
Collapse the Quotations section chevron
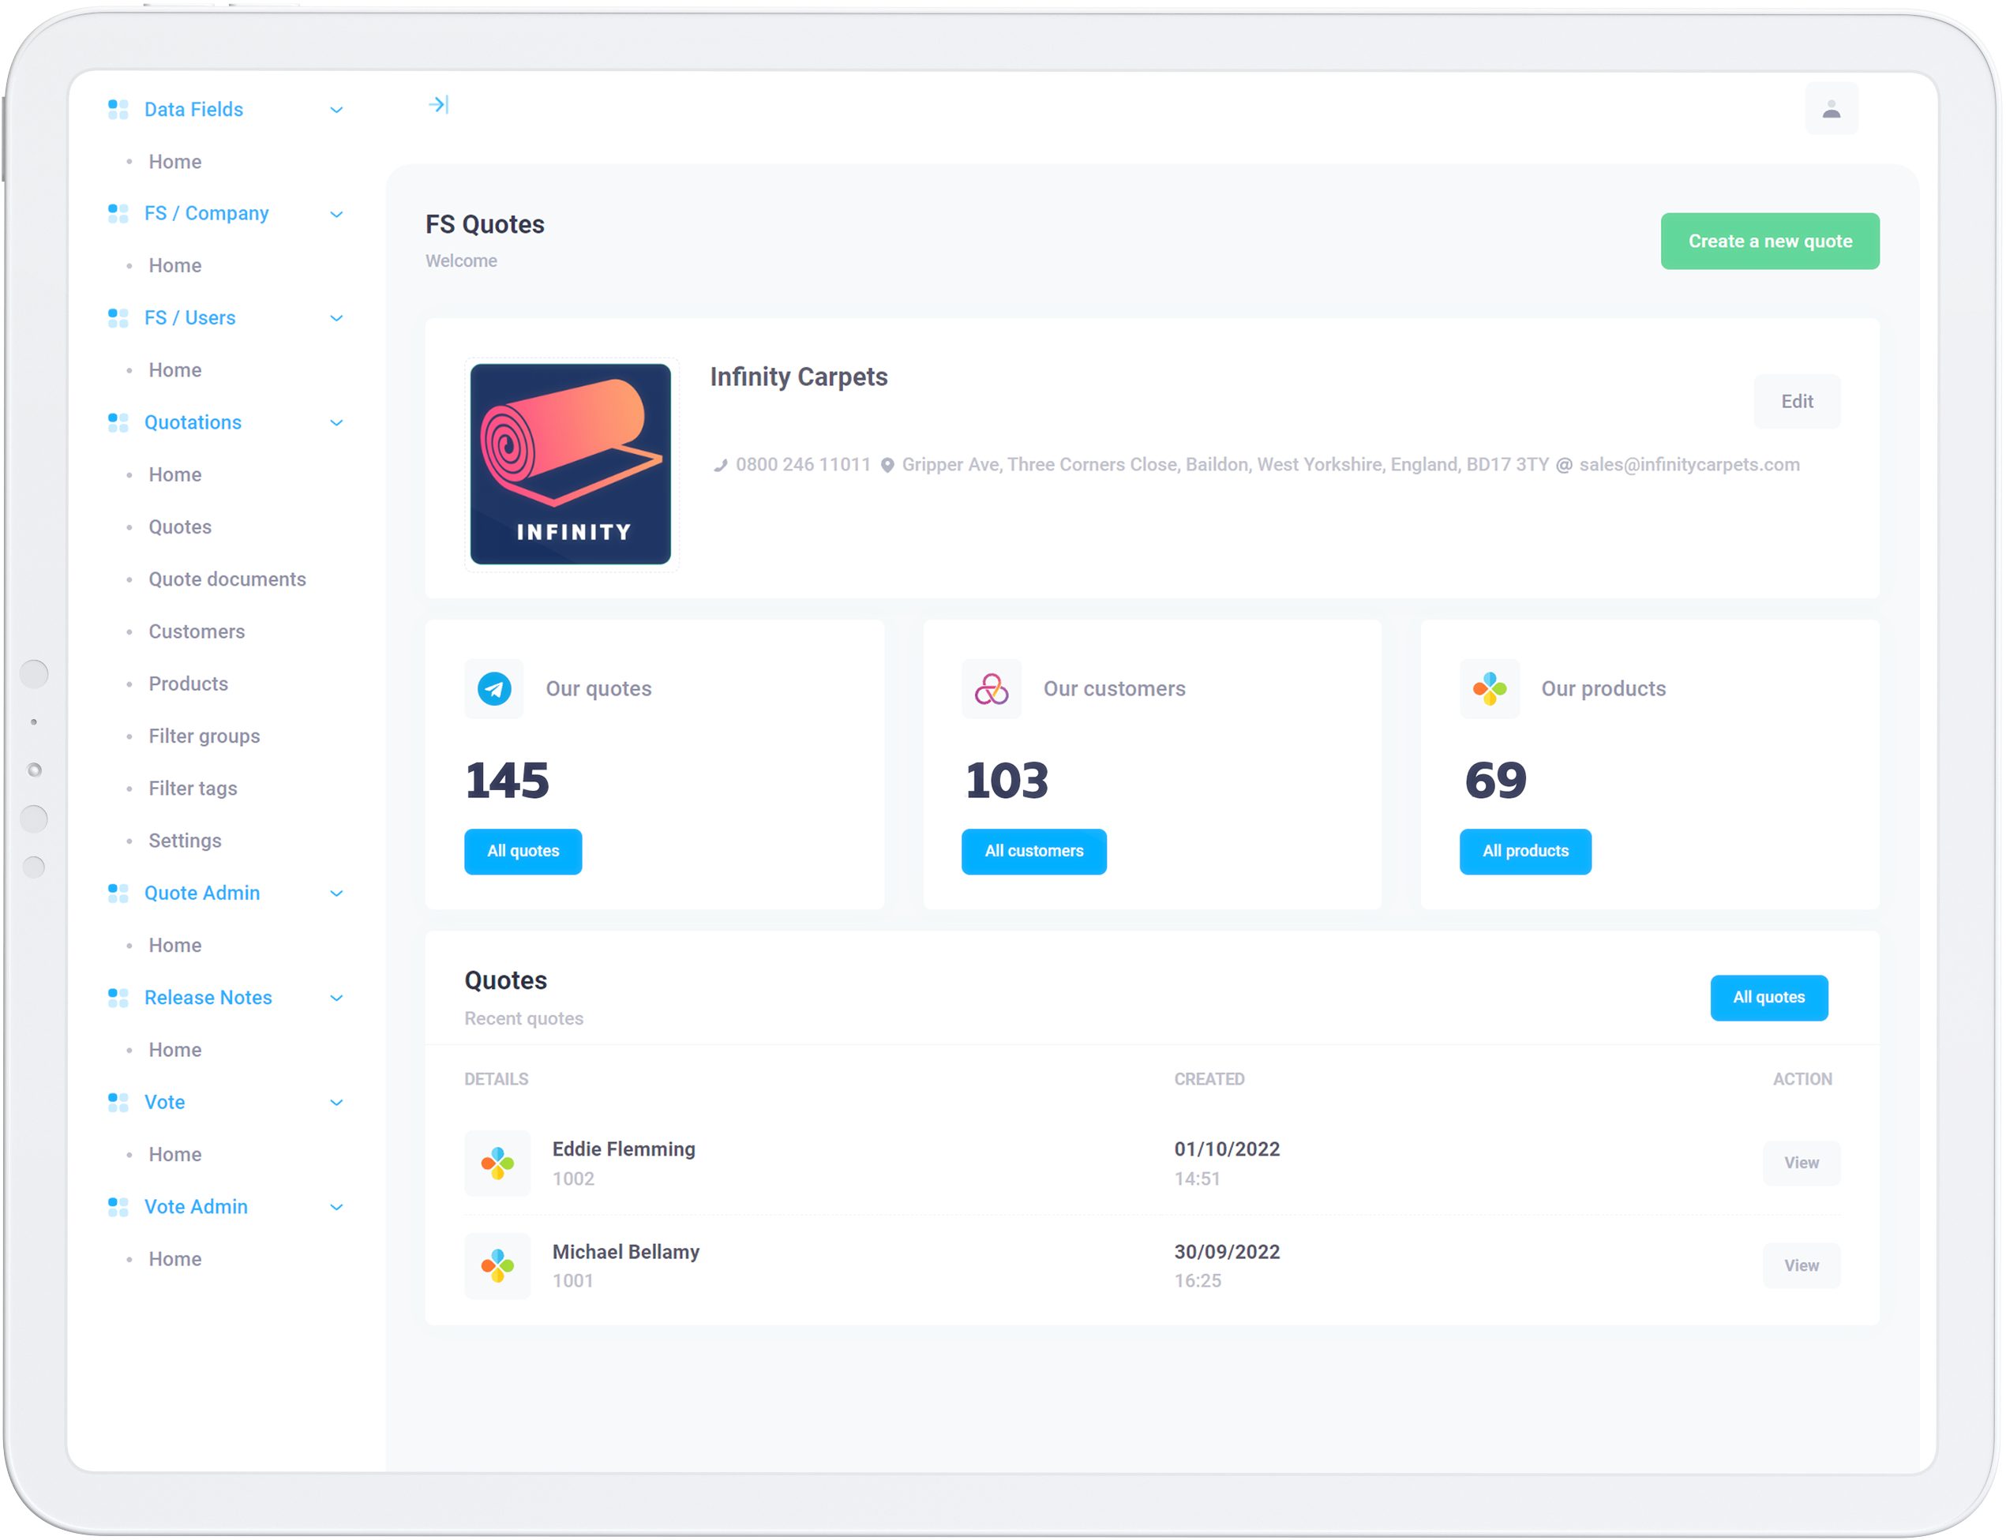[x=336, y=422]
